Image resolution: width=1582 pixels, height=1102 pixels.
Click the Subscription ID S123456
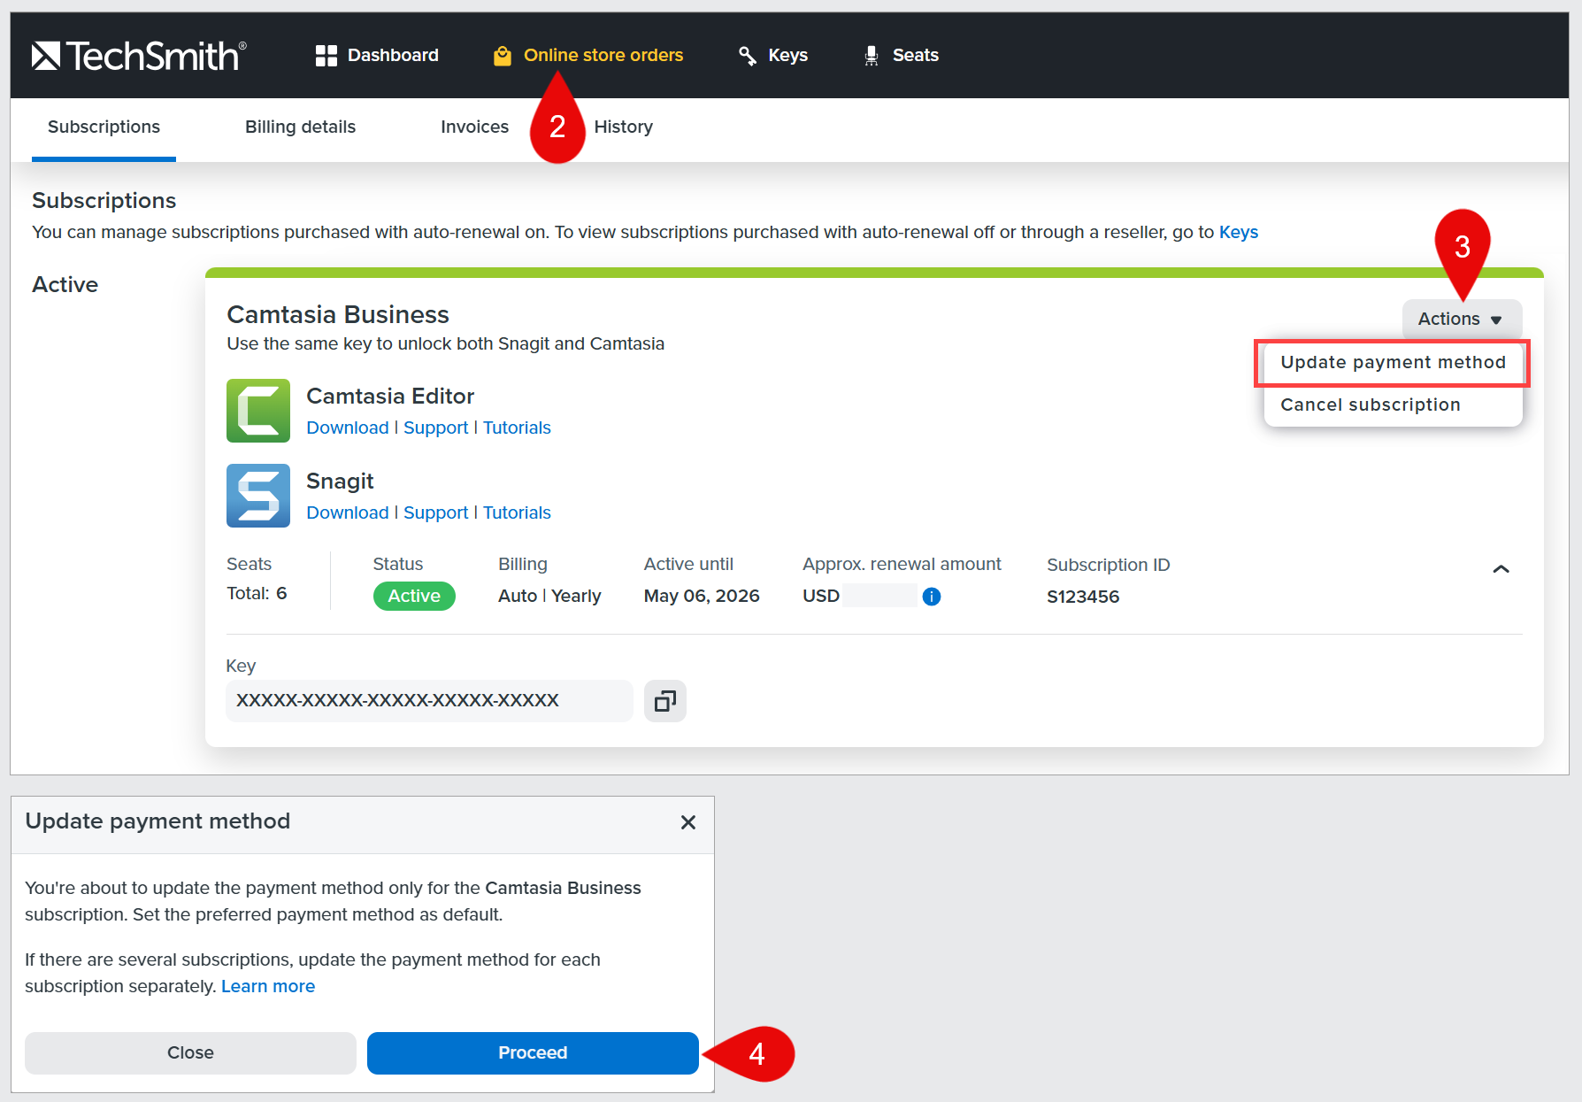1083,597
